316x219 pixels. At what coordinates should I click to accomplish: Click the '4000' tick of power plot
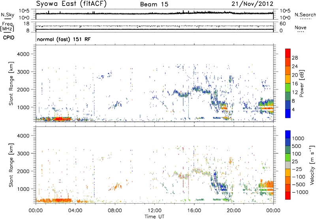pos(23,54)
